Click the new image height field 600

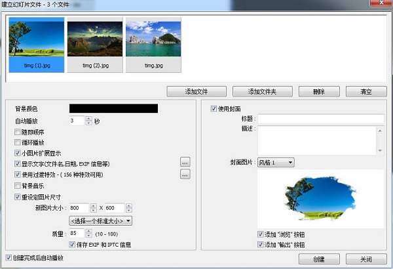tap(115, 208)
